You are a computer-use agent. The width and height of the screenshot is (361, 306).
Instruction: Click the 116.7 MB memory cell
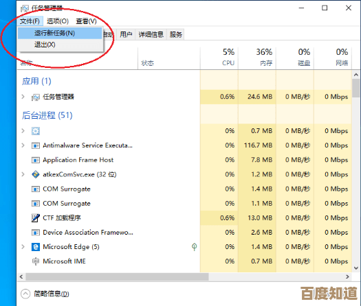click(257, 145)
